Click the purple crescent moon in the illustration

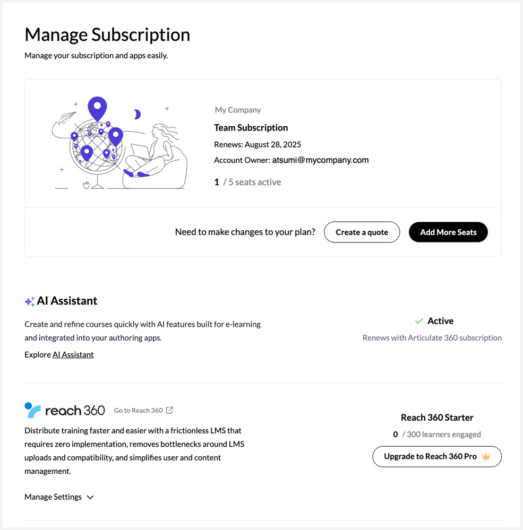click(137, 115)
